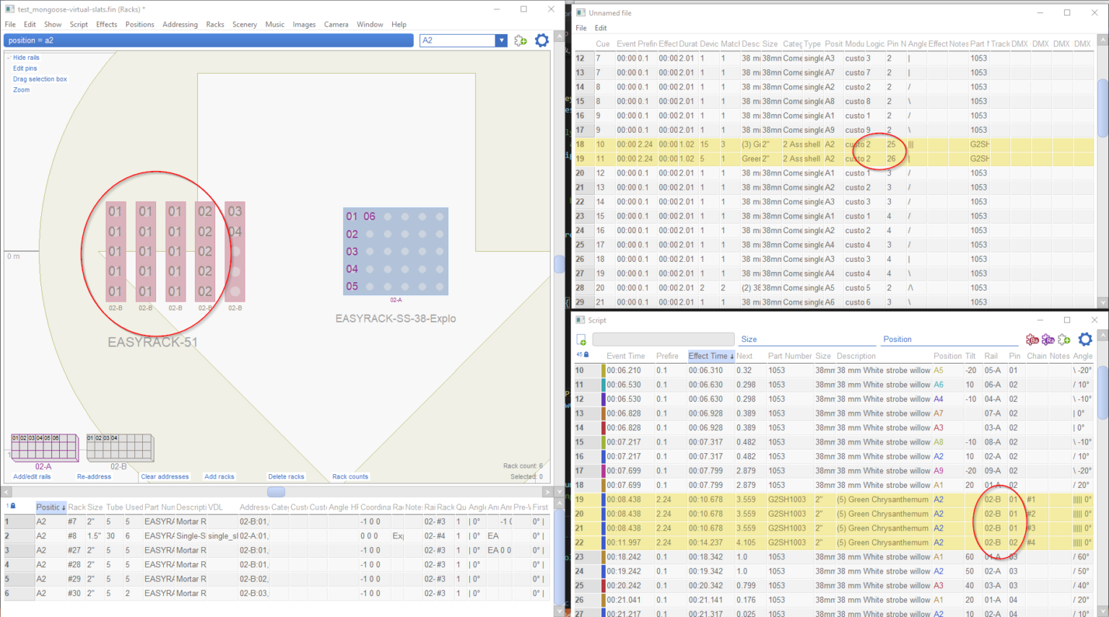Sort by Effect Time column header
Screen dimensions: 1109x617
(710, 356)
